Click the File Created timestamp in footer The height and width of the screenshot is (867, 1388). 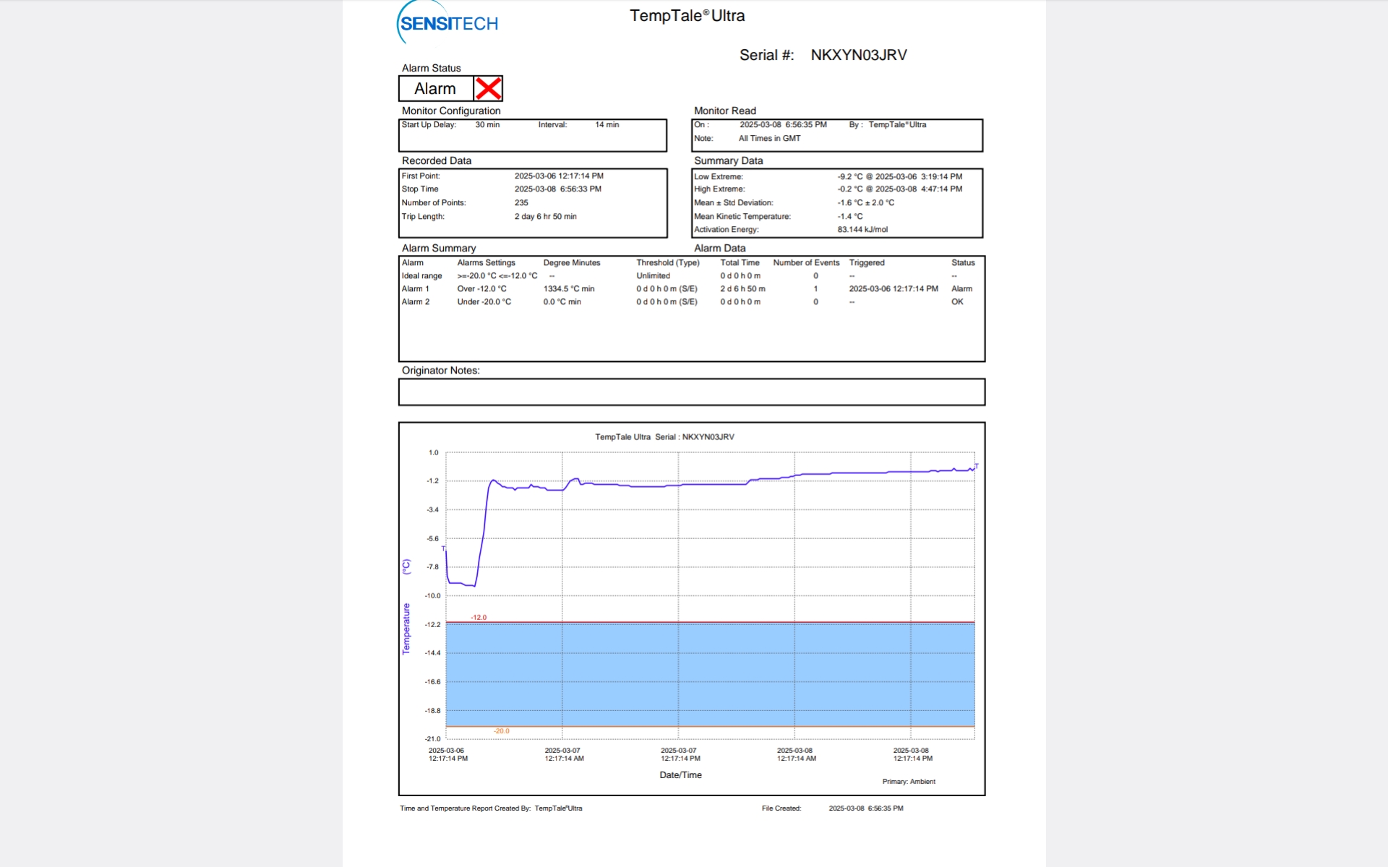click(865, 808)
